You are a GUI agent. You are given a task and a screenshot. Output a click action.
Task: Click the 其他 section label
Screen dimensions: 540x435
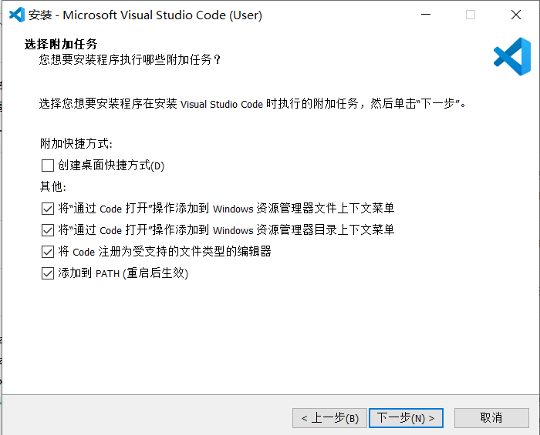(x=53, y=187)
